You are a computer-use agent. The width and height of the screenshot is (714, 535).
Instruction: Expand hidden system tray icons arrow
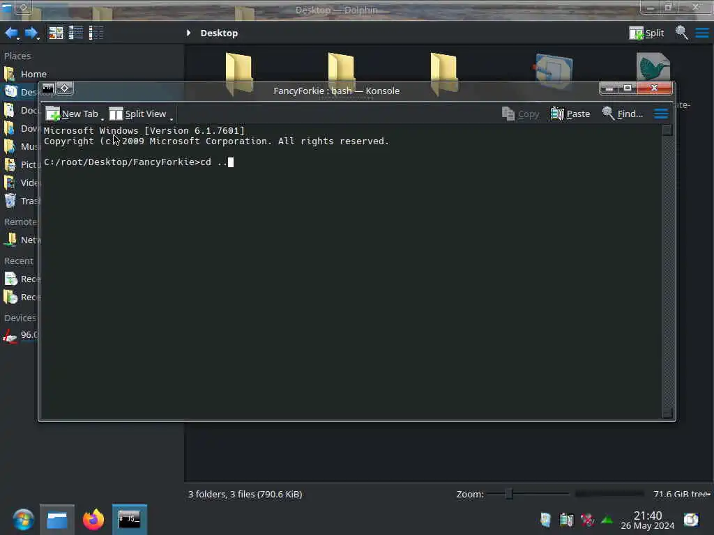(x=607, y=519)
